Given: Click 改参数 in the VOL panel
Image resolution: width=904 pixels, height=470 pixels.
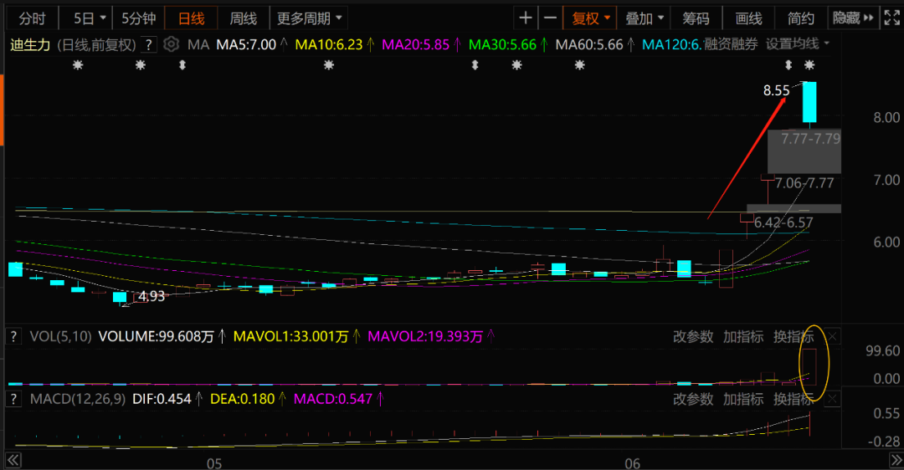Looking at the screenshot, I should pyautogui.click(x=693, y=336).
